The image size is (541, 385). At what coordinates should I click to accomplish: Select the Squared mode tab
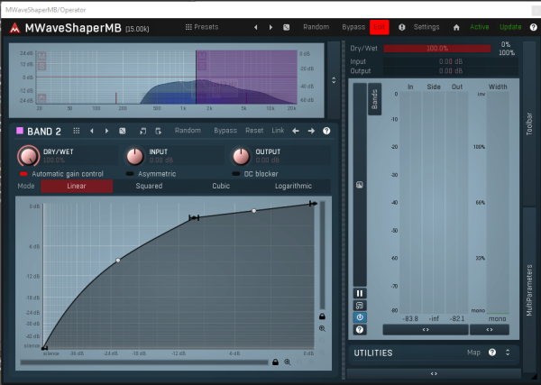click(x=149, y=187)
